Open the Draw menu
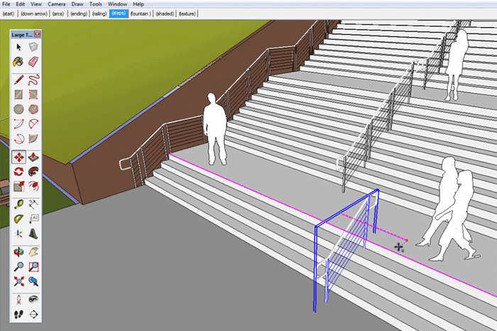This screenshot has height=331, width=497. point(77,4)
